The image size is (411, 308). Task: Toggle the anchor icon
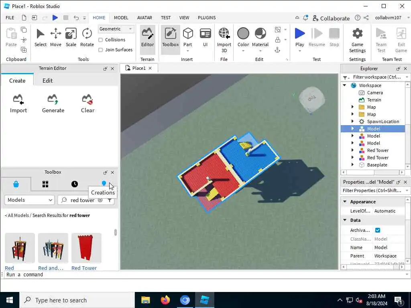click(x=277, y=50)
